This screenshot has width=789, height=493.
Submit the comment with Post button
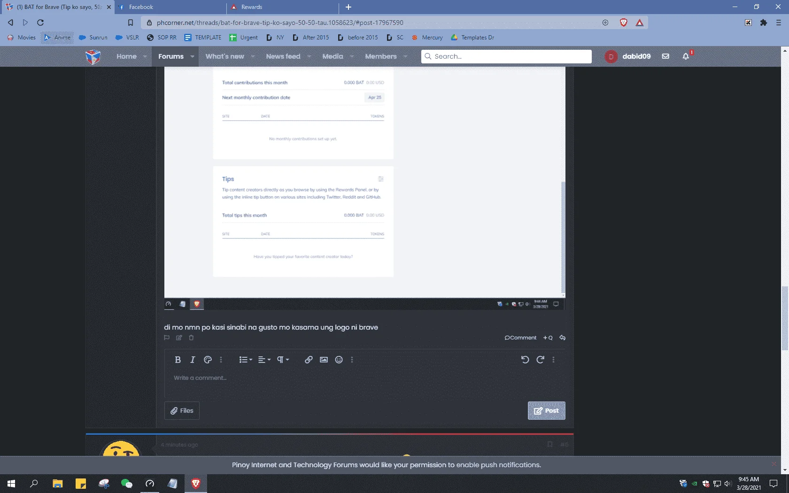[x=546, y=410]
